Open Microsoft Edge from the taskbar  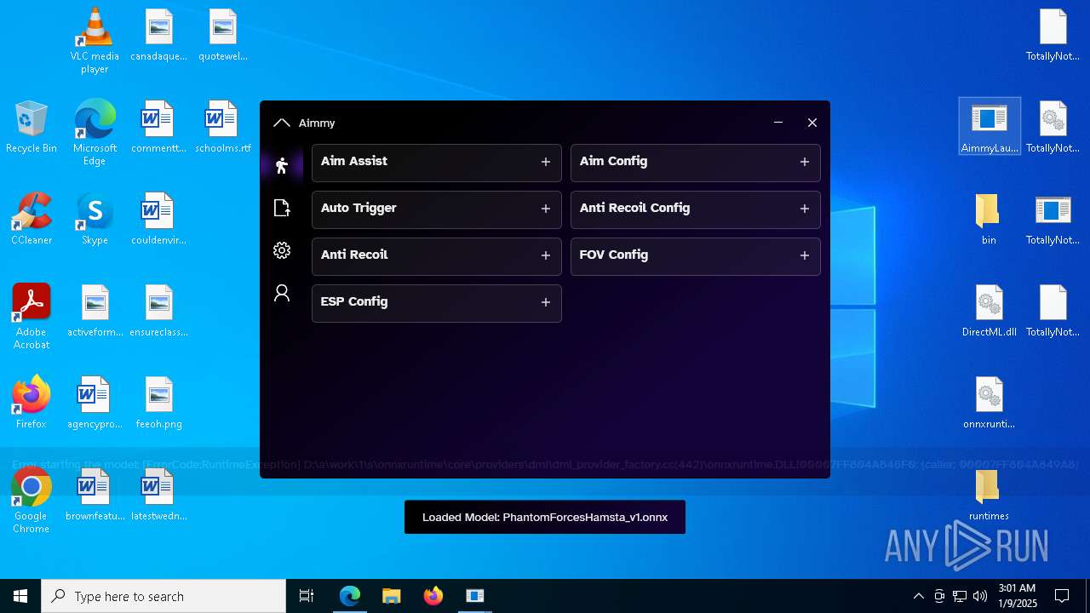pos(350,596)
